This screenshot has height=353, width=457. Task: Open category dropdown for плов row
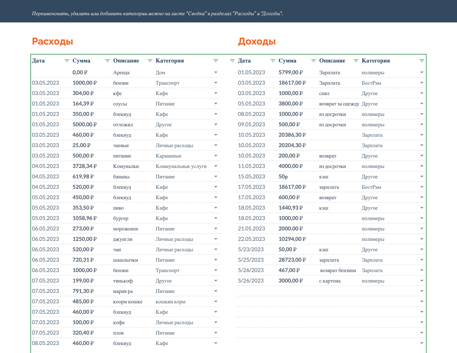(x=216, y=333)
